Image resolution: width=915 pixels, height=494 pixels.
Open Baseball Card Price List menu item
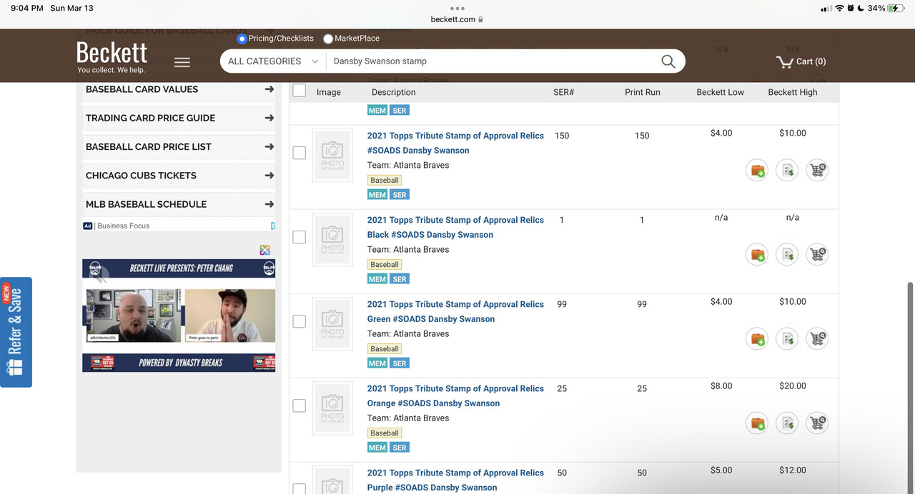coord(179,146)
